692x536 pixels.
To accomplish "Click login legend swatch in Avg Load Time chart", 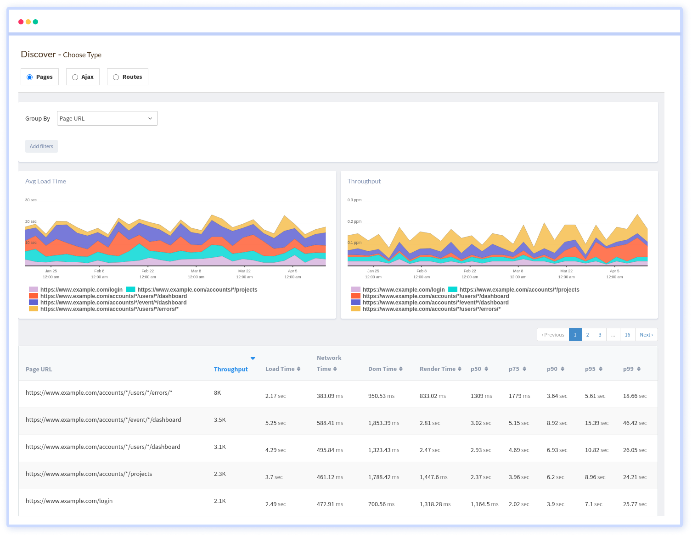I will point(34,289).
